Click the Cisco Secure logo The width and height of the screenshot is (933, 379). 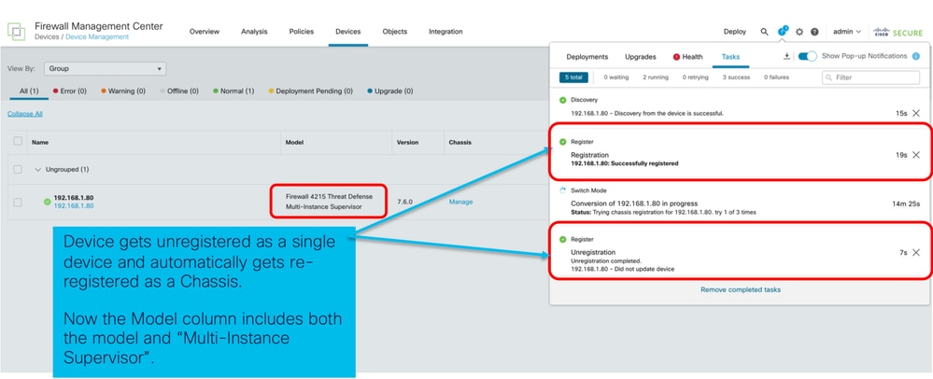coord(898,32)
